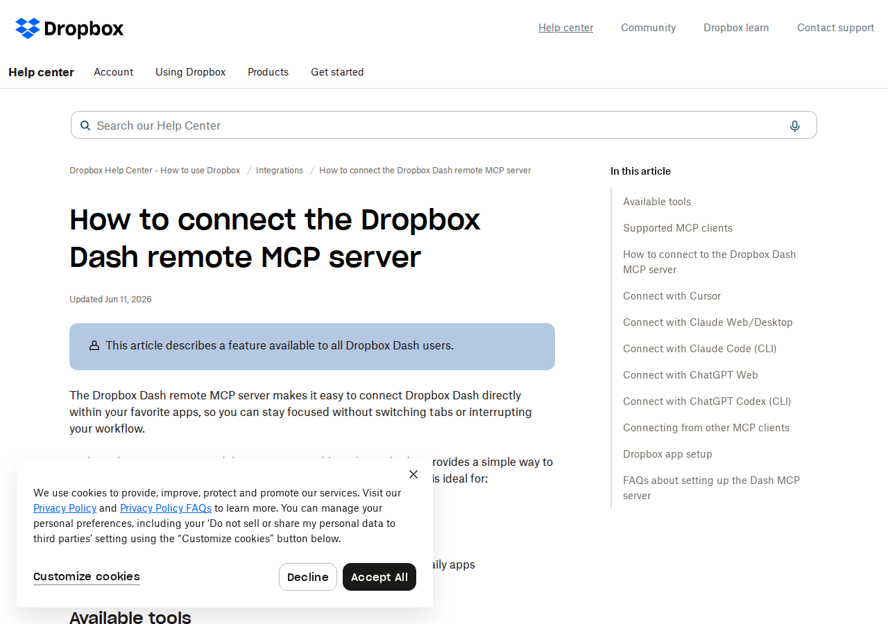Viewport: 888px width, 624px height.
Task: Jump to FAQs about setting up Dash MCP server
Action: 711,488
